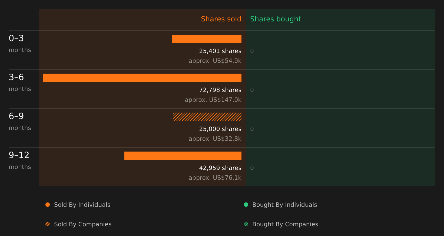The height and width of the screenshot is (236, 444).
Task: Click the 0–3 months sold bar
Action: pyautogui.click(x=207, y=39)
